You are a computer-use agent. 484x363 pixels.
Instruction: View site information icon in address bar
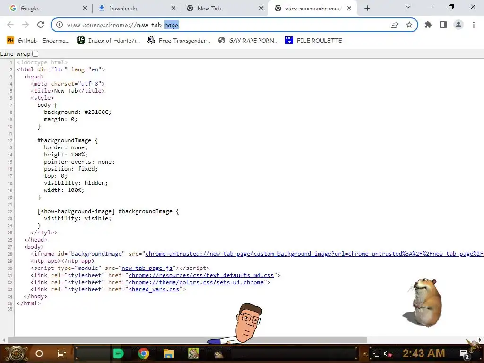point(59,25)
